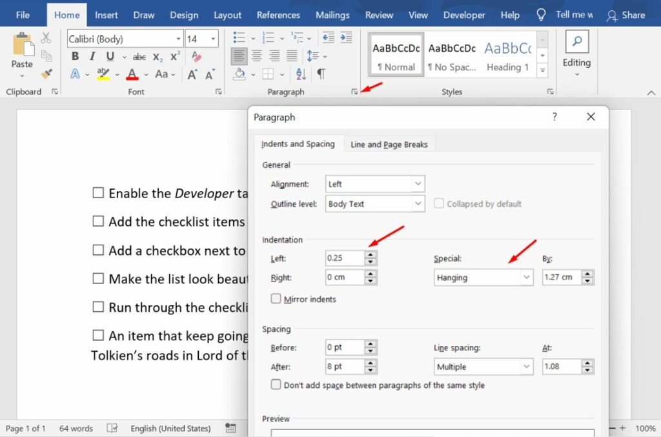
Task: Select the Line and Page Breaks tab
Action: pos(389,144)
